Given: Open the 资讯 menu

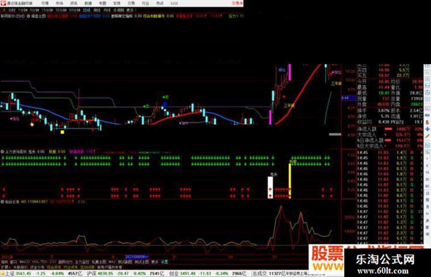Looking at the screenshot, I should pos(74,3).
